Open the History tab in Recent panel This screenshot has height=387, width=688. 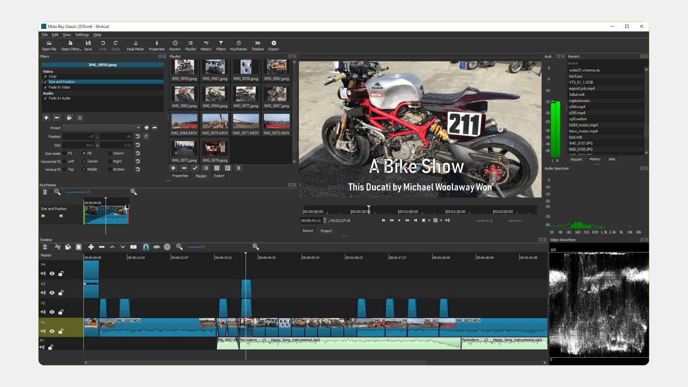(x=595, y=159)
